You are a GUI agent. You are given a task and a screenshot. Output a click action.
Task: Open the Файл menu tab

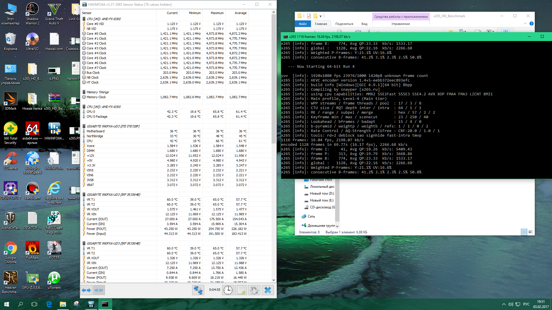[x=303, y=24]
